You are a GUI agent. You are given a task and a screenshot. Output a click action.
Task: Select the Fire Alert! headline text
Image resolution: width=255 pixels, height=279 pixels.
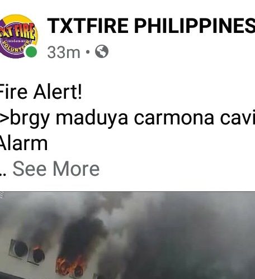coord(40,92)
